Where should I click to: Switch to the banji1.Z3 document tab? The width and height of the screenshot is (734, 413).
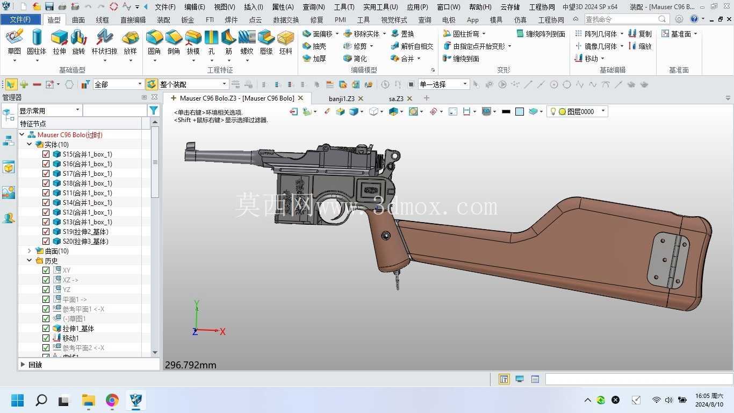point(342,98)
